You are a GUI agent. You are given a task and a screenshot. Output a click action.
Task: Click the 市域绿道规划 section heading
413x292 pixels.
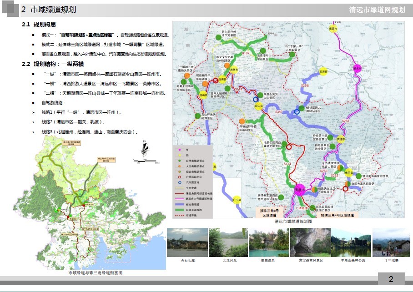pyautogui.click(x=53, y=10)
